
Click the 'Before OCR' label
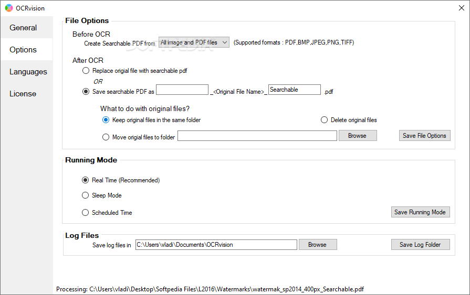[91, 34]
